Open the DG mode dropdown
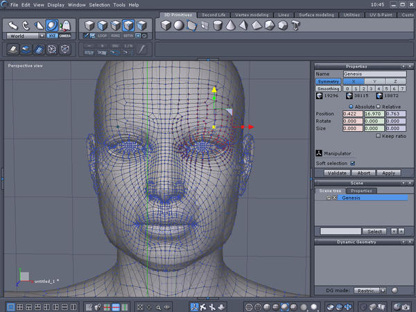Viewport: 416px width, 312px height. (x=370, y=291)
